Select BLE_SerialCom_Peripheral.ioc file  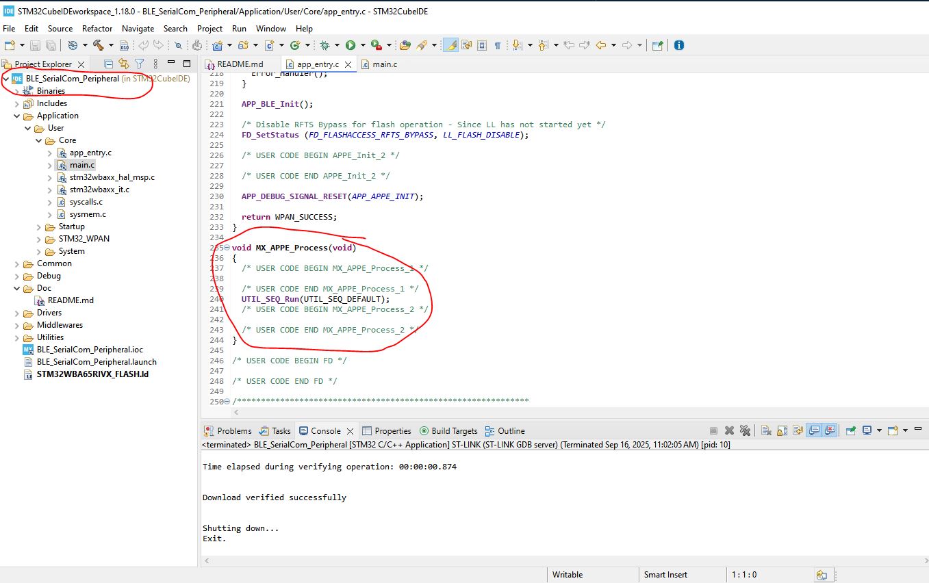(x=90, y=350)
